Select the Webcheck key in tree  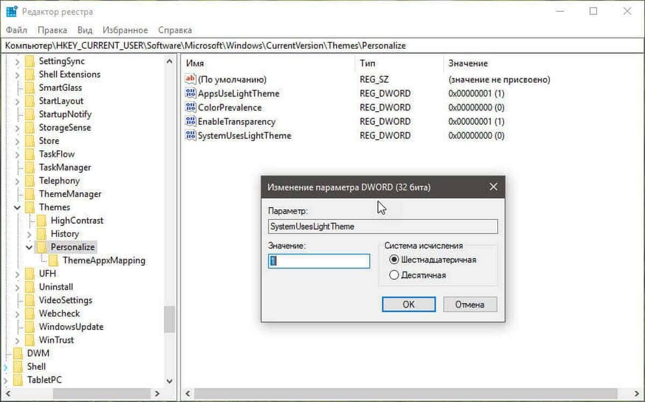pos(59,313)
